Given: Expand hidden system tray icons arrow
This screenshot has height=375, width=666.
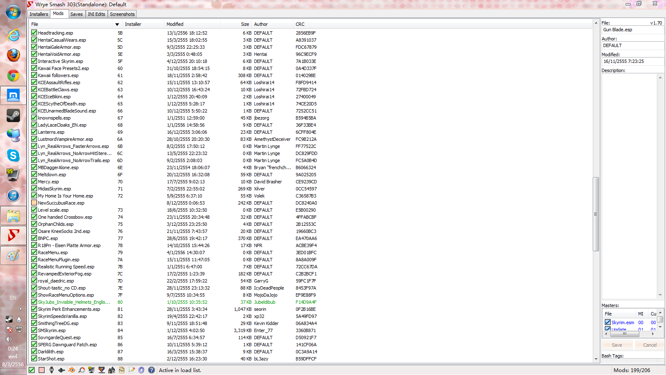Looking at the screenshot, I should (x=21, y=309).
